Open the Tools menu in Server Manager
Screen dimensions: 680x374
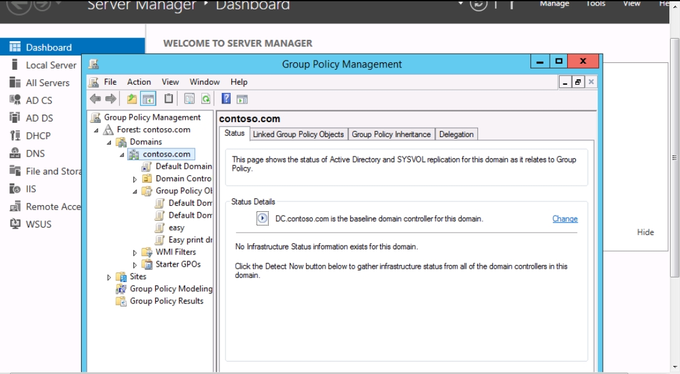point(596,4)
